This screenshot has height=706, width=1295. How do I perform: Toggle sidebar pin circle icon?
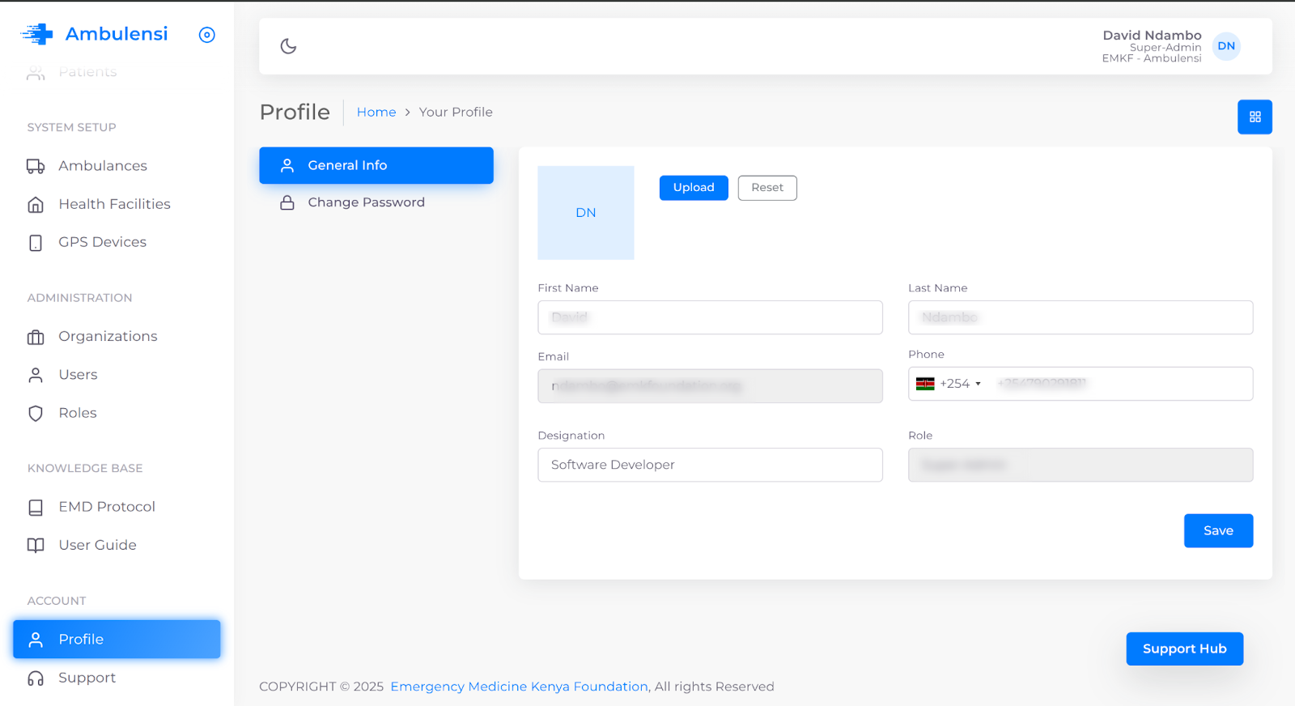[x=207, y=35]
